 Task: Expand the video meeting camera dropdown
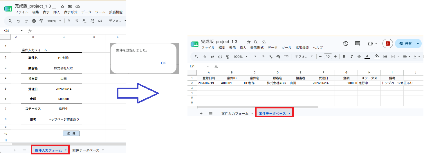tap(372, 43)
